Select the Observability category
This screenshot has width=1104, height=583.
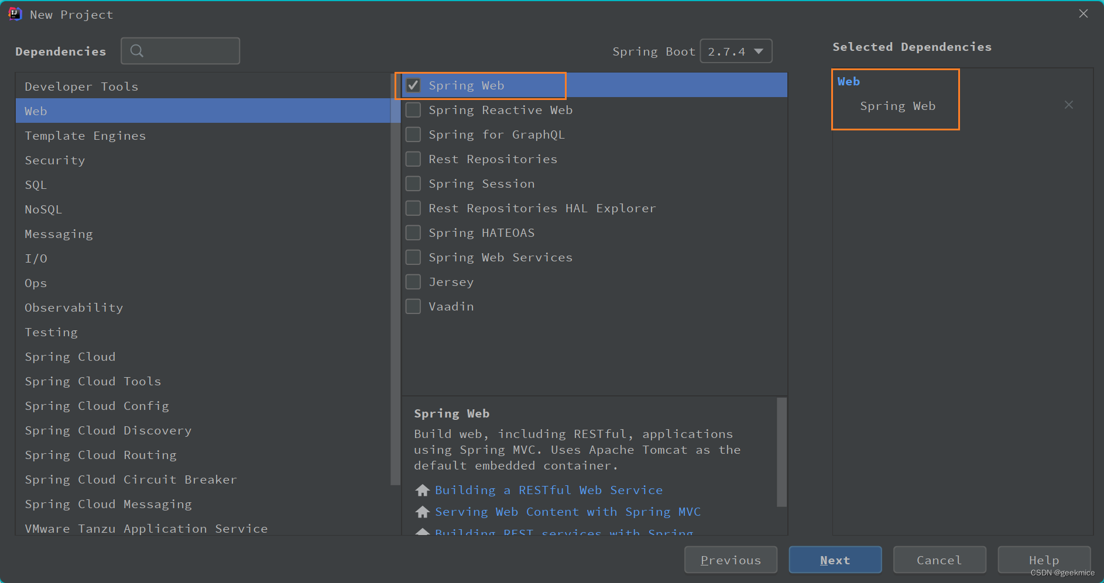tap(203, 308)
